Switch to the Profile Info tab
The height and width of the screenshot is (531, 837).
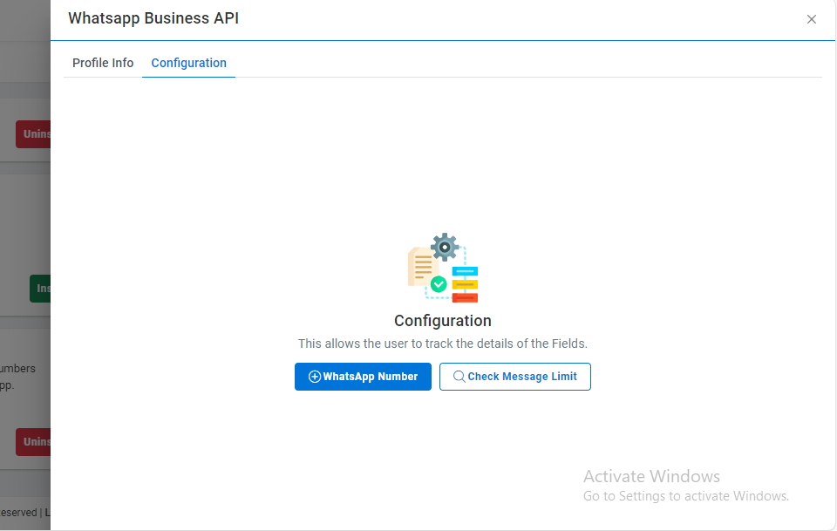[103, 63]
